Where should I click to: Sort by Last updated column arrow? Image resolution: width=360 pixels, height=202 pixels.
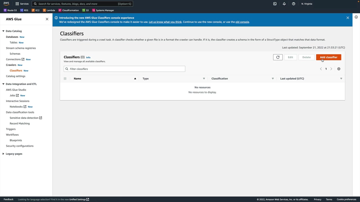[341, 79]
